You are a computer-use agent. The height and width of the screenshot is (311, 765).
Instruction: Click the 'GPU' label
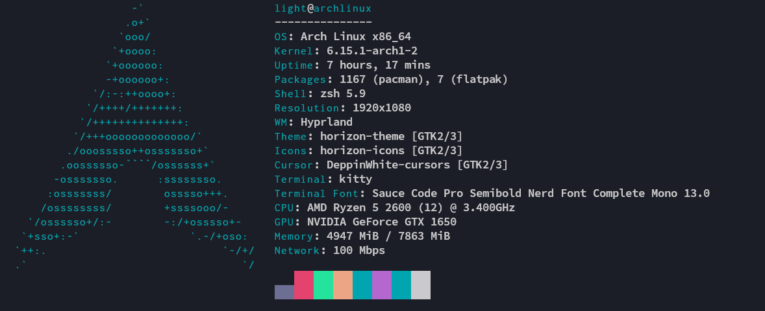(284, 222)
